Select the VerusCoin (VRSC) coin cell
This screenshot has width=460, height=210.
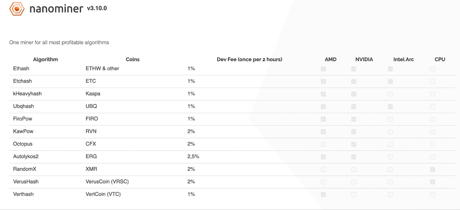tap(107, 182)
